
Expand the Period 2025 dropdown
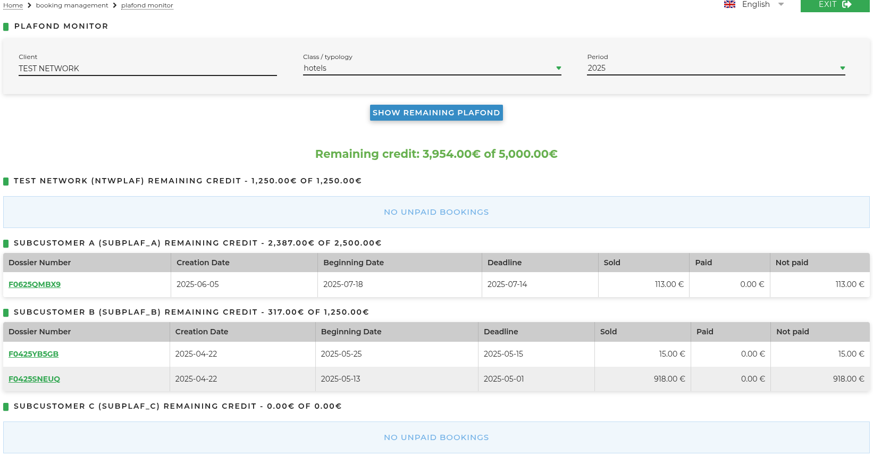tap(716, 68)
